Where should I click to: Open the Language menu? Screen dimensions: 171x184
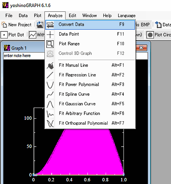[127, 16]
